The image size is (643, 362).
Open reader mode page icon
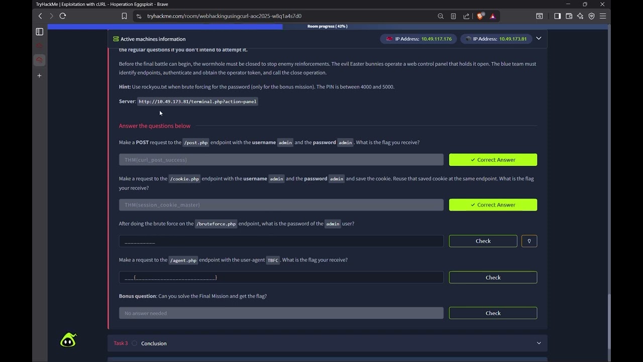coord(453,16)
